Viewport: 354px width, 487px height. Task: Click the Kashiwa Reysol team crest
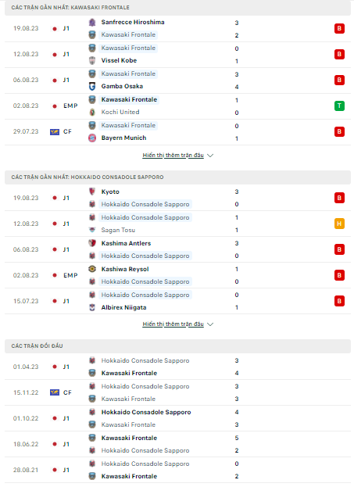point(92,269)
